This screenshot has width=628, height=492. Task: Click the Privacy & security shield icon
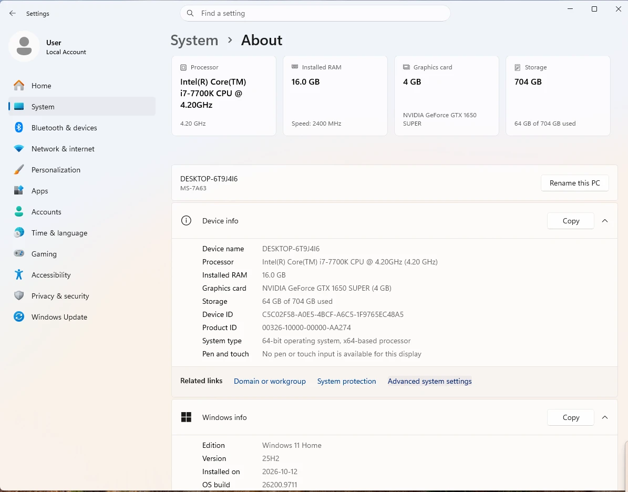pyautogui.click(x=19, y=296)
